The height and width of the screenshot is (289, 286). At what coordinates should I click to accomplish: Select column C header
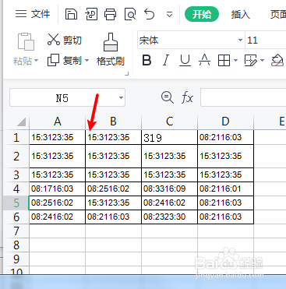(x=169, y=122)
